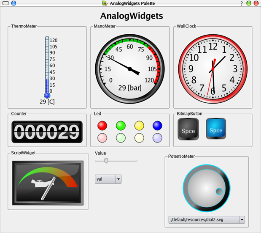261x233 pixels.
Task: Click the bright blue LED indicator
Action: tap(157, 126)
